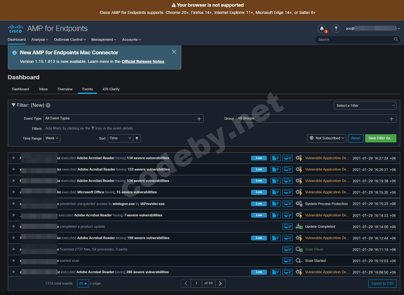Screen dimensions: 404x295
Task: Open the Official Release Notes link
Action: coord(143,62)
